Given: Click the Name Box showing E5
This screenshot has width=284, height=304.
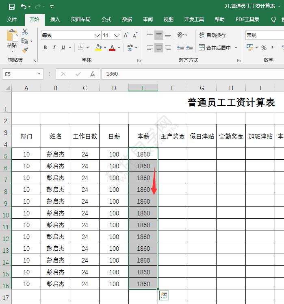Looking at the screenshot, I should (23, 74).
